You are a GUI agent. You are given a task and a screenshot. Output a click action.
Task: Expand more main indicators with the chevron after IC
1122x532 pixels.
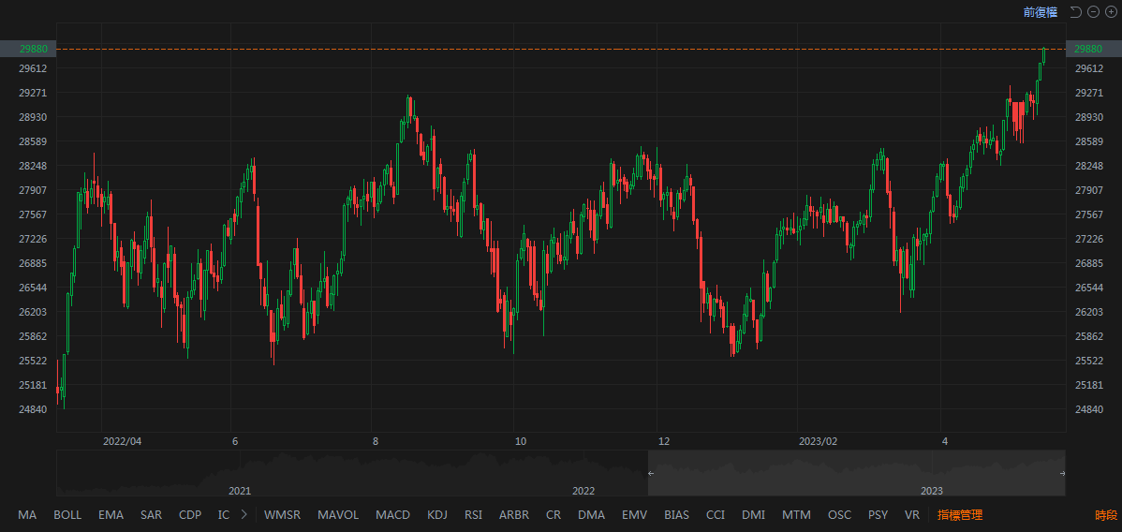pos(244,514)
